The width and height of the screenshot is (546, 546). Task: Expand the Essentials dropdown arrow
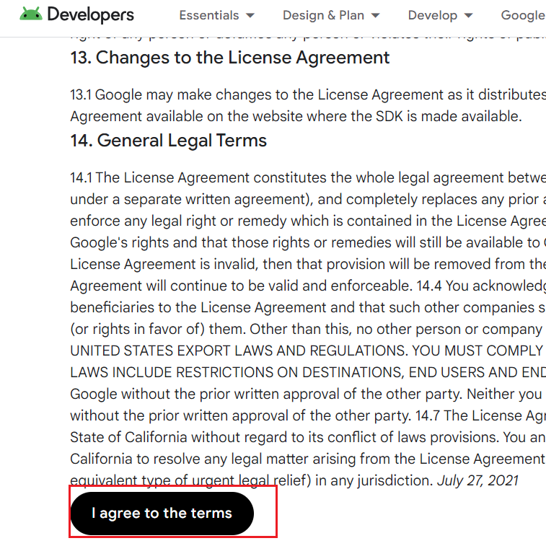(250, 16)
